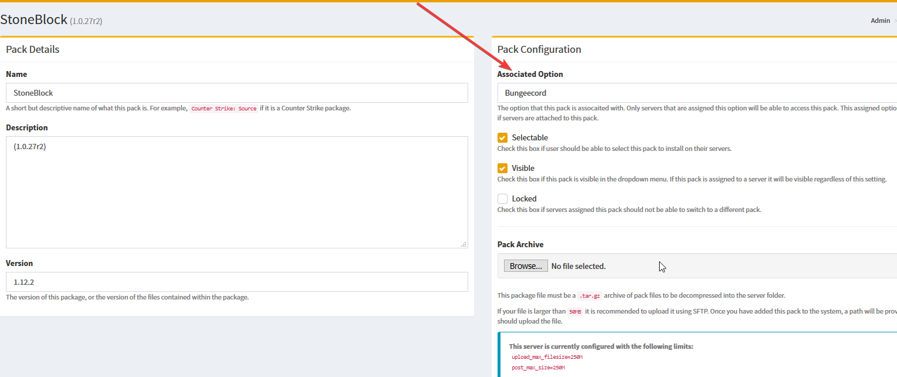Select the Pack Archive label
This screenshot has width=897, height=377.
[520, 245]
